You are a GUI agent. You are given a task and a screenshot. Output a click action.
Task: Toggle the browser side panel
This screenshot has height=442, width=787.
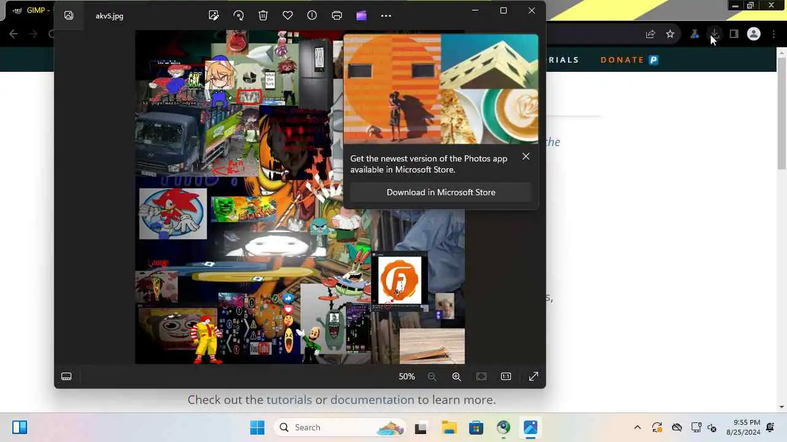[734, 34]
